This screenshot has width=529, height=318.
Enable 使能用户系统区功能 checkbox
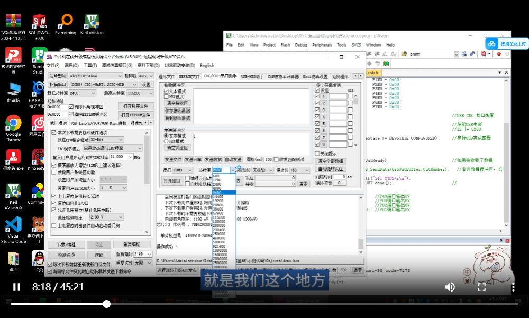coord(53,172)
